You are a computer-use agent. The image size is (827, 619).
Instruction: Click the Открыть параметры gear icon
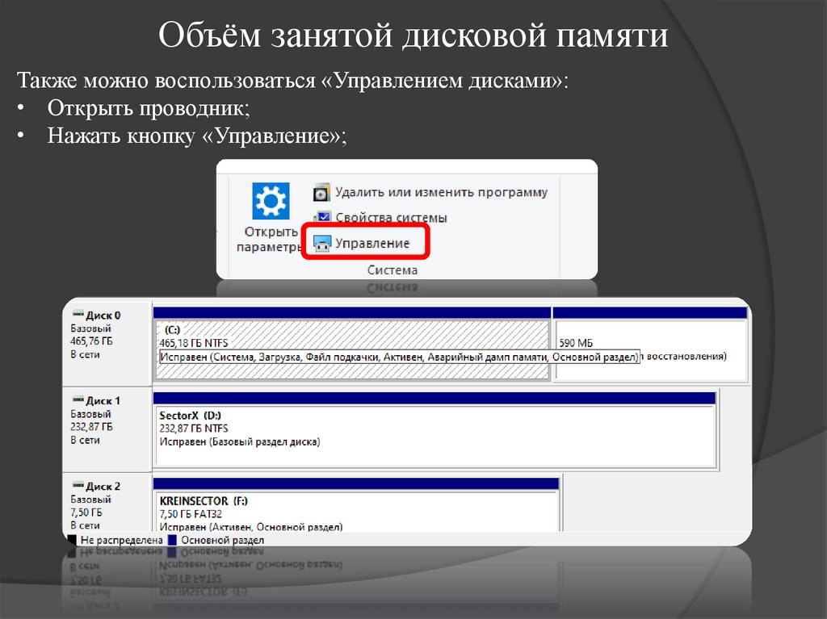pyautogui.click(x=270, y=199)
